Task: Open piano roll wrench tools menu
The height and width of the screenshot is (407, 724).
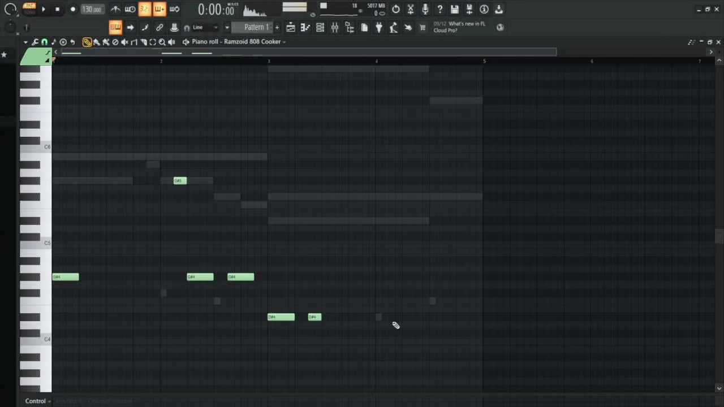Action: pyautogui.click(x=35, y=42)
